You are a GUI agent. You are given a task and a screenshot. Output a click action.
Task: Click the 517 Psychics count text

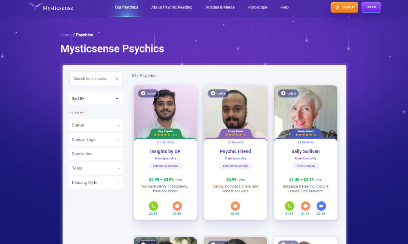pos(144,76)
